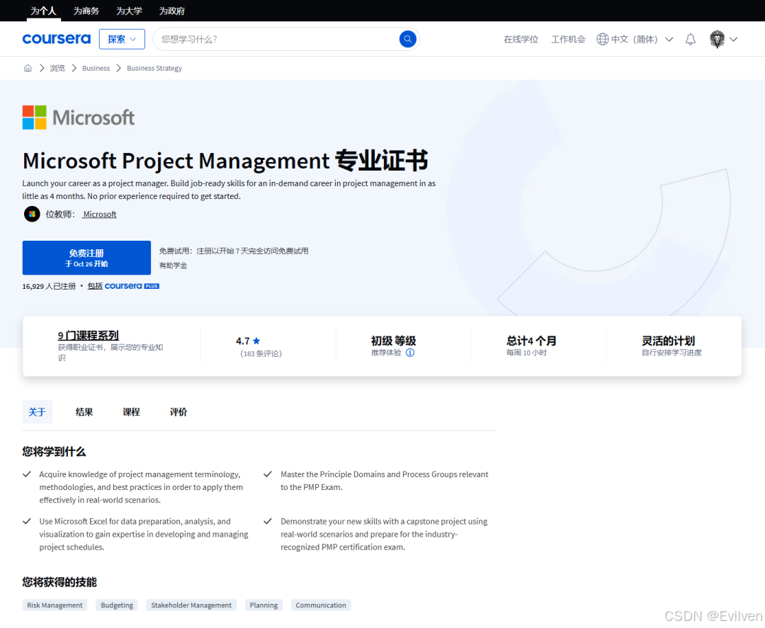The width and height of the screenshot is (765, 628).
Task: Select the 为大学 top tab
Action: pyautogui.click(x=130, y=11)
